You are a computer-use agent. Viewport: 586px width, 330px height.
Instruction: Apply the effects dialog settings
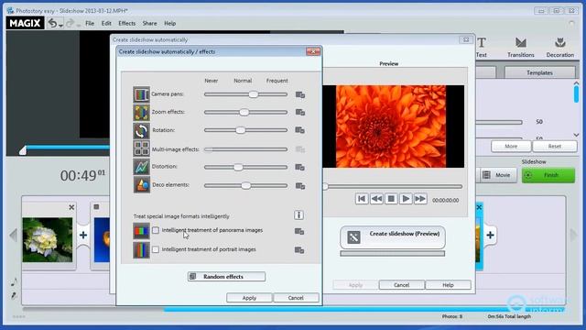point(249,298)
